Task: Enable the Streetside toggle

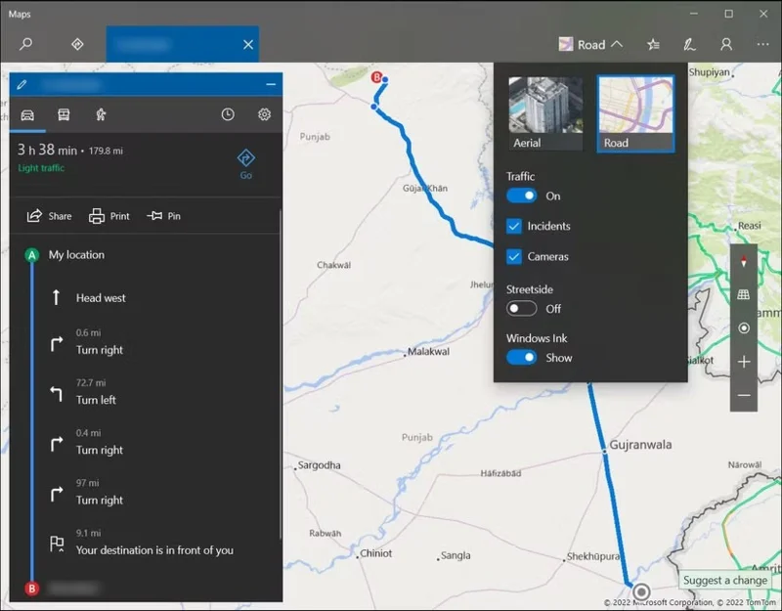Action: click(524, 308)
